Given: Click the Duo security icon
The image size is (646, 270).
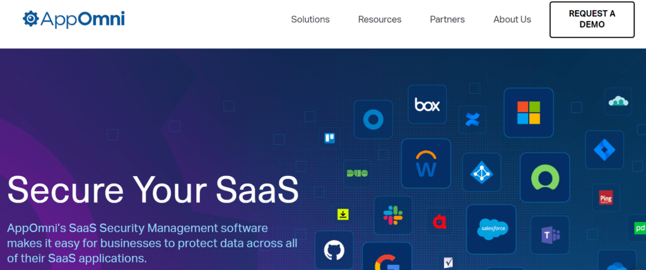Looking at the screenshot, I should tap(357, 173).
